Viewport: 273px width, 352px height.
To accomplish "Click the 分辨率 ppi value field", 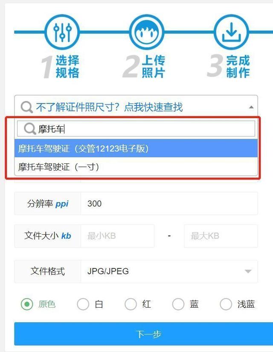I will coord(169,204).
